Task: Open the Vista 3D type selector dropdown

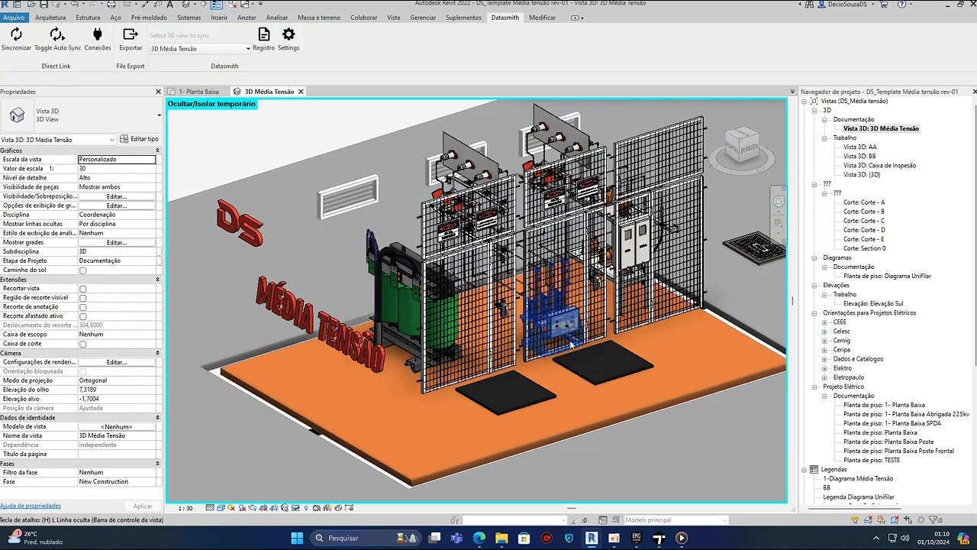Action: point(160,115)
